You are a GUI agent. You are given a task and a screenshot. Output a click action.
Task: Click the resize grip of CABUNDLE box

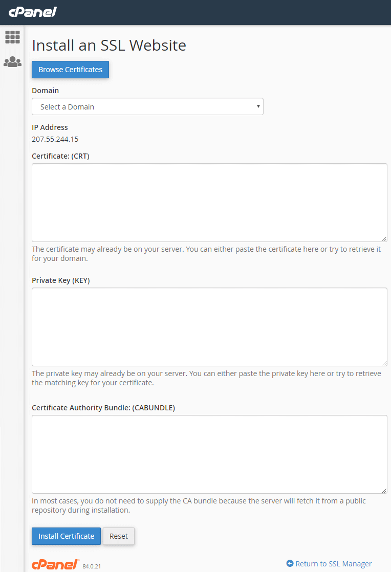click(384, 490)
